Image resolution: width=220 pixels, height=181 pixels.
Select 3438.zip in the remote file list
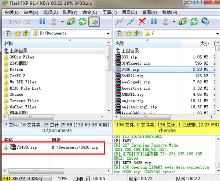[x=132, y=69]
